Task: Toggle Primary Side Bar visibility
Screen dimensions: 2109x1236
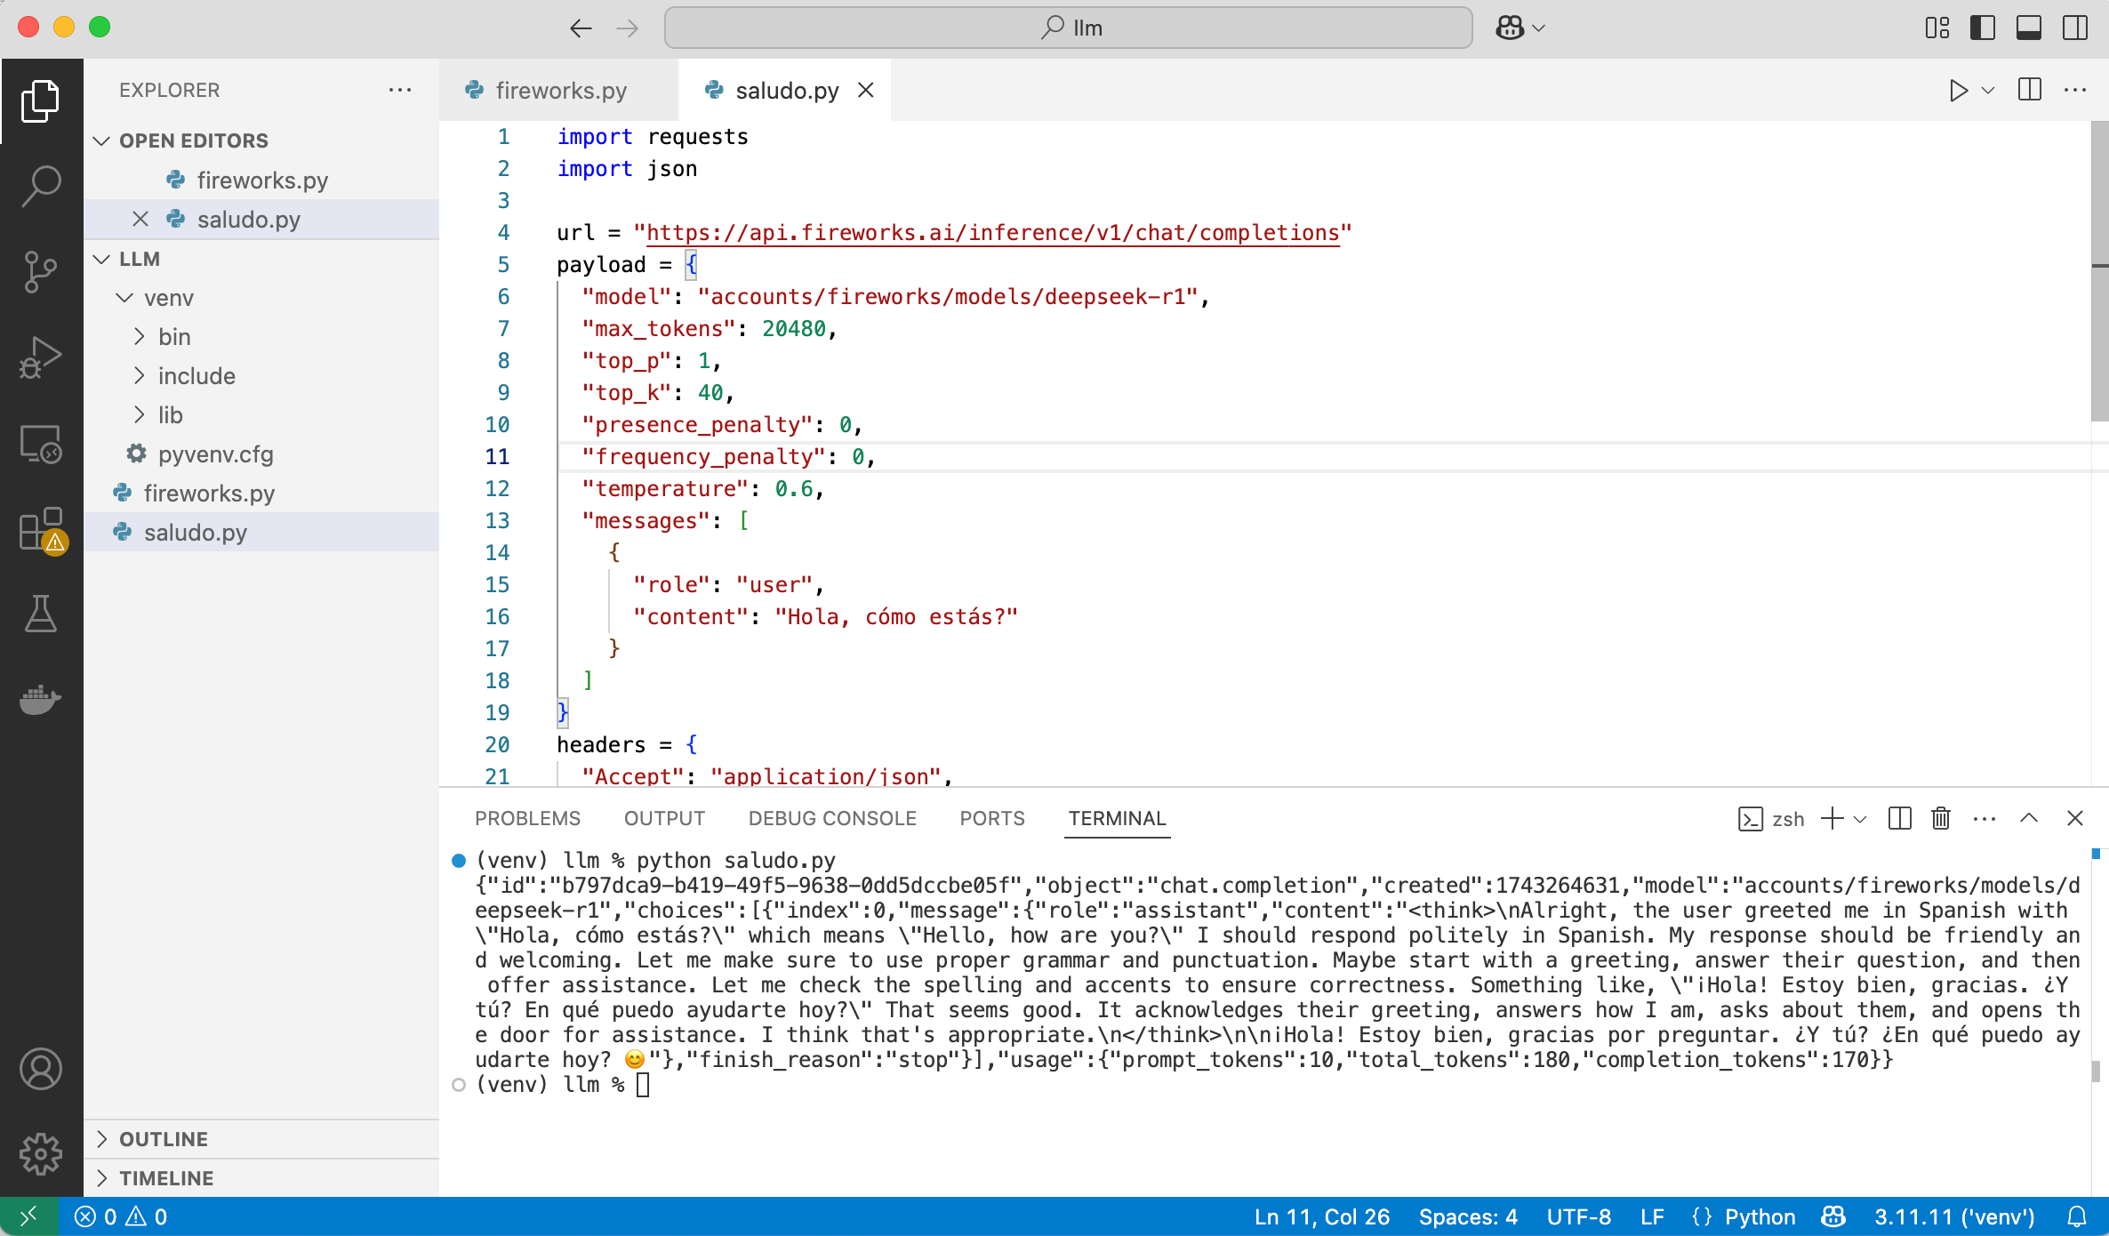Action: 1983,28
